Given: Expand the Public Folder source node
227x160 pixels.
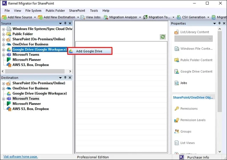Looking at the screenshot, I should click(x=3, y=34).
